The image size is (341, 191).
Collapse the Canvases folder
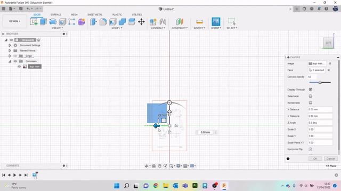10,62
